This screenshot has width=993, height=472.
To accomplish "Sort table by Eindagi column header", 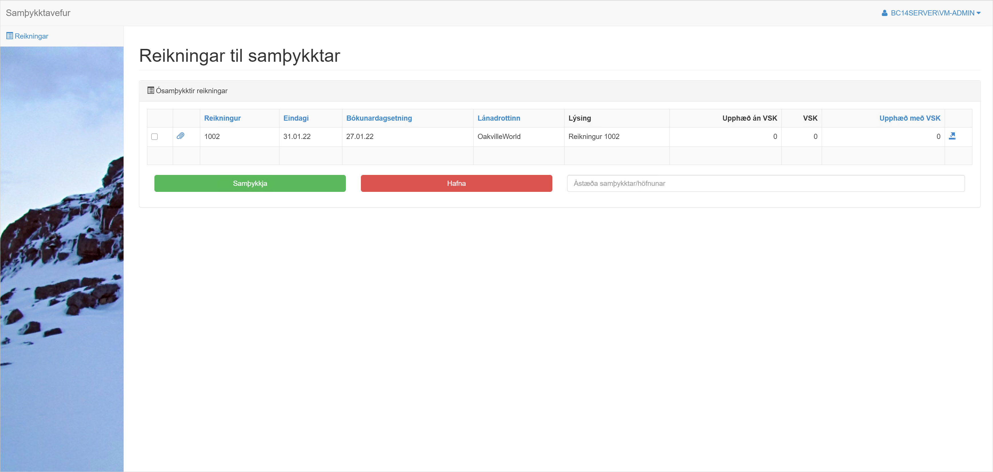I will coord(296,118).
